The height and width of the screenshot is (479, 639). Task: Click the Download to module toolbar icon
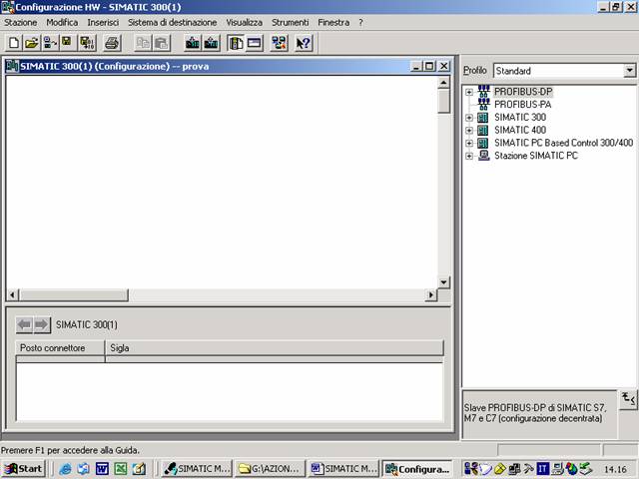click(x=192, y=43)
